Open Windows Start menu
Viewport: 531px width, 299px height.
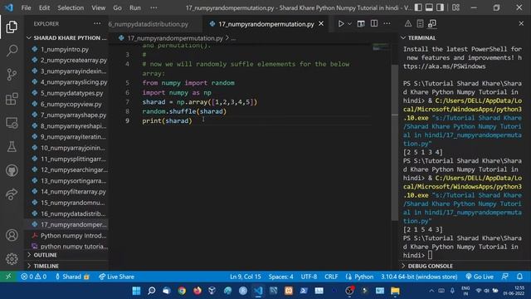(x=136, y=291)
